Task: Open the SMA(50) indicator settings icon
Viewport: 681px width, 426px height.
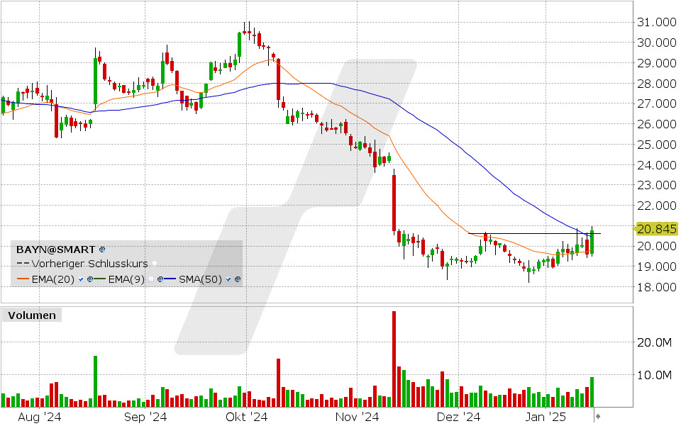Action: (238, 279)
